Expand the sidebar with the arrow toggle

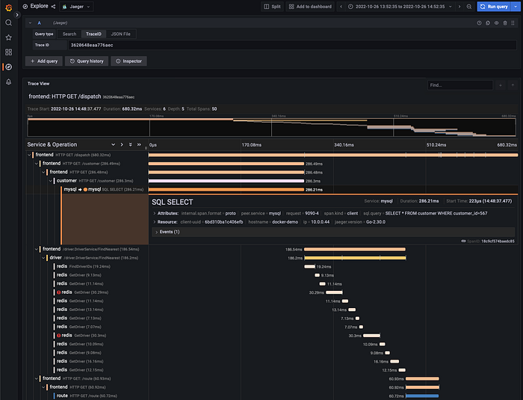(17, 15)
